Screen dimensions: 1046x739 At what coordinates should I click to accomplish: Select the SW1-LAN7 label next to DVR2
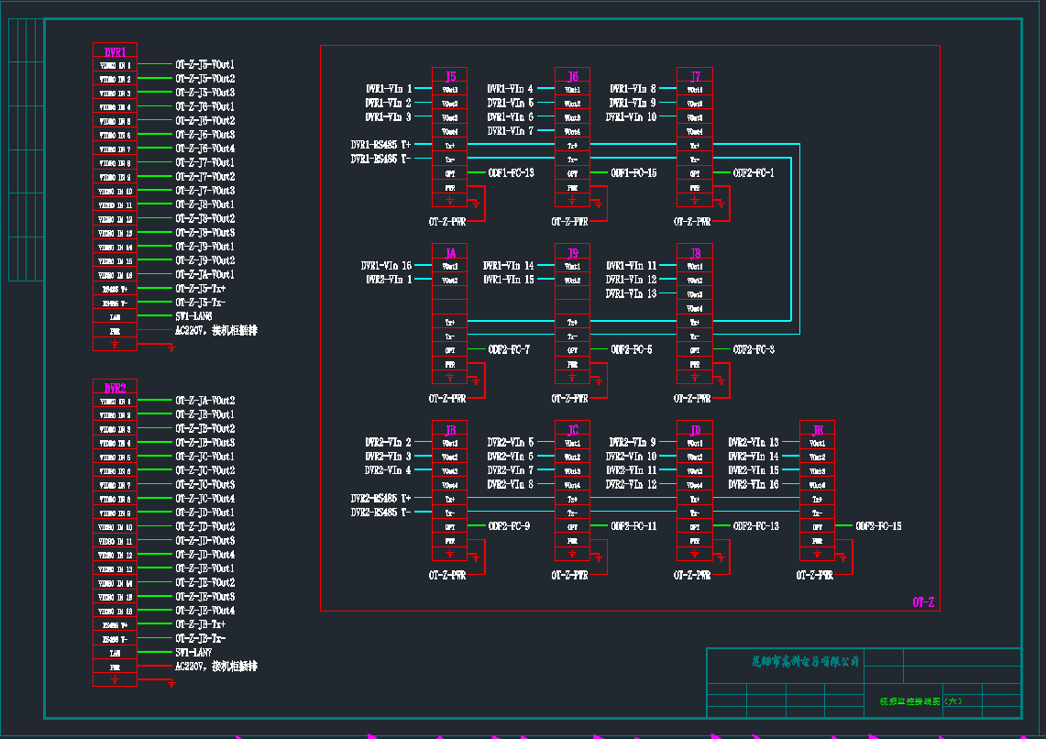[x=193, y=652]
